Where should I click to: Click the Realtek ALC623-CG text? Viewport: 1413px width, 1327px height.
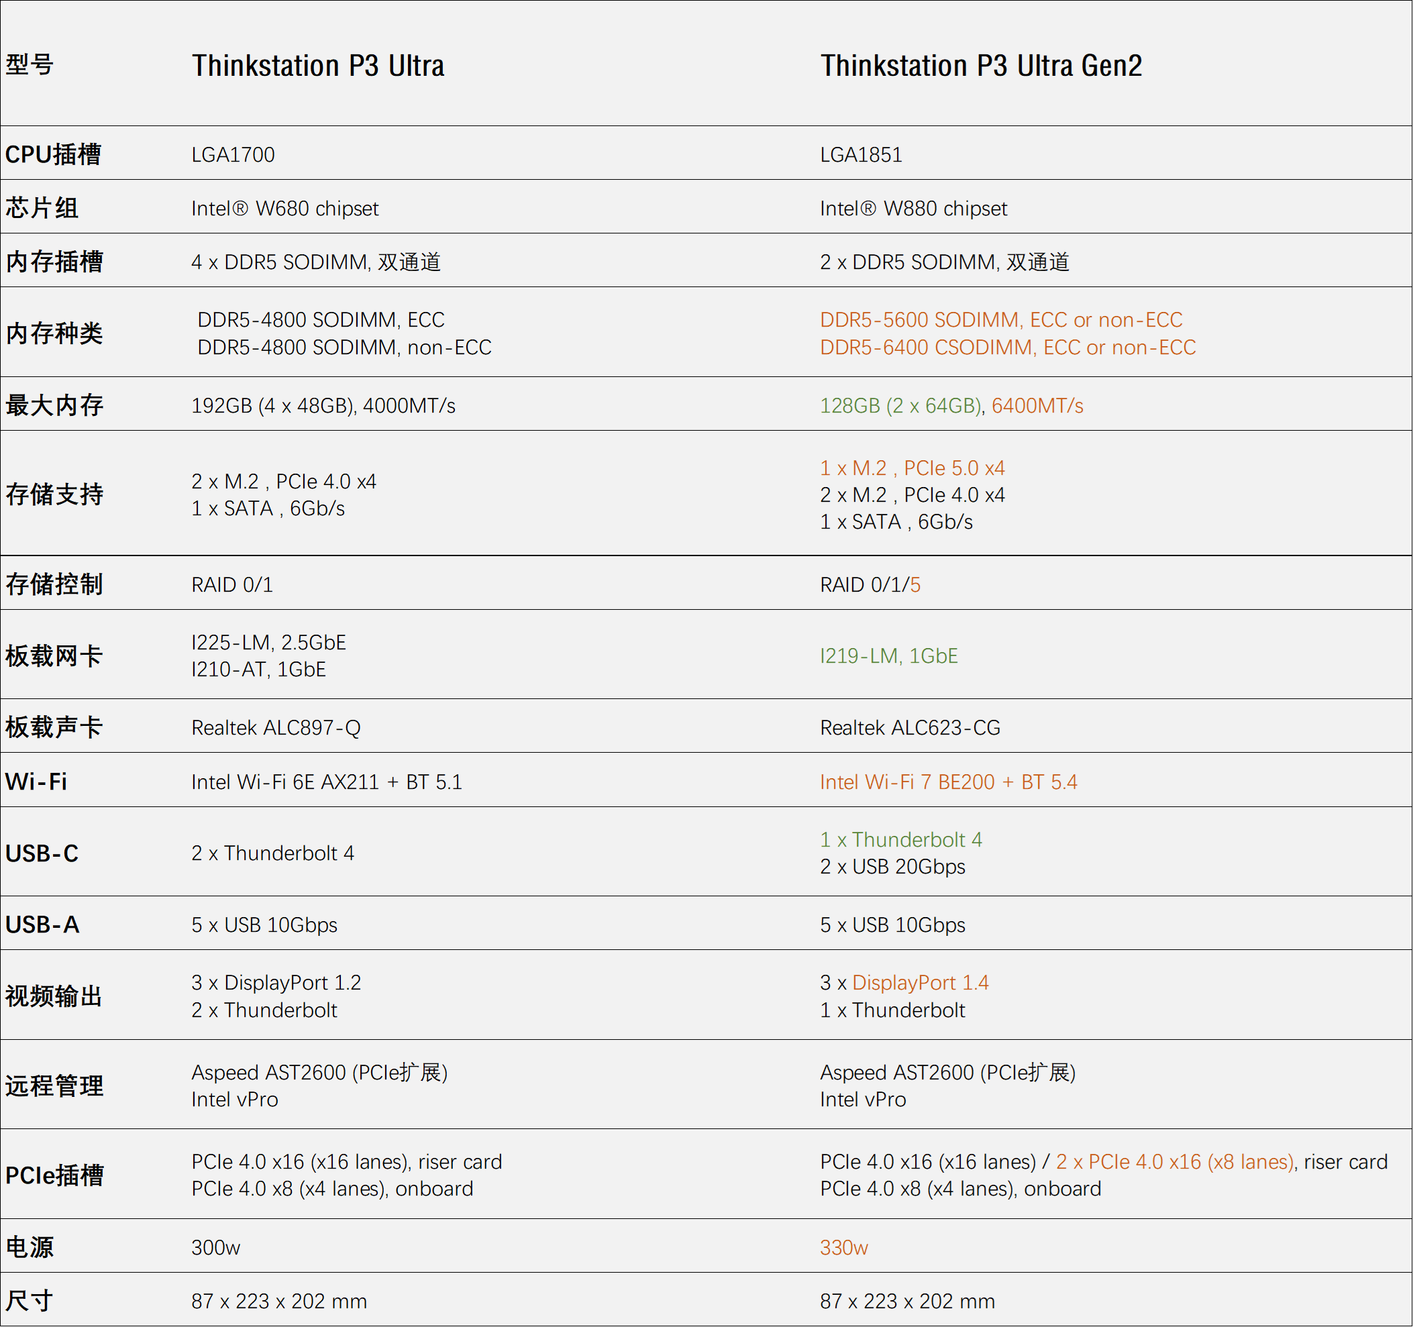tap(910, 727)
